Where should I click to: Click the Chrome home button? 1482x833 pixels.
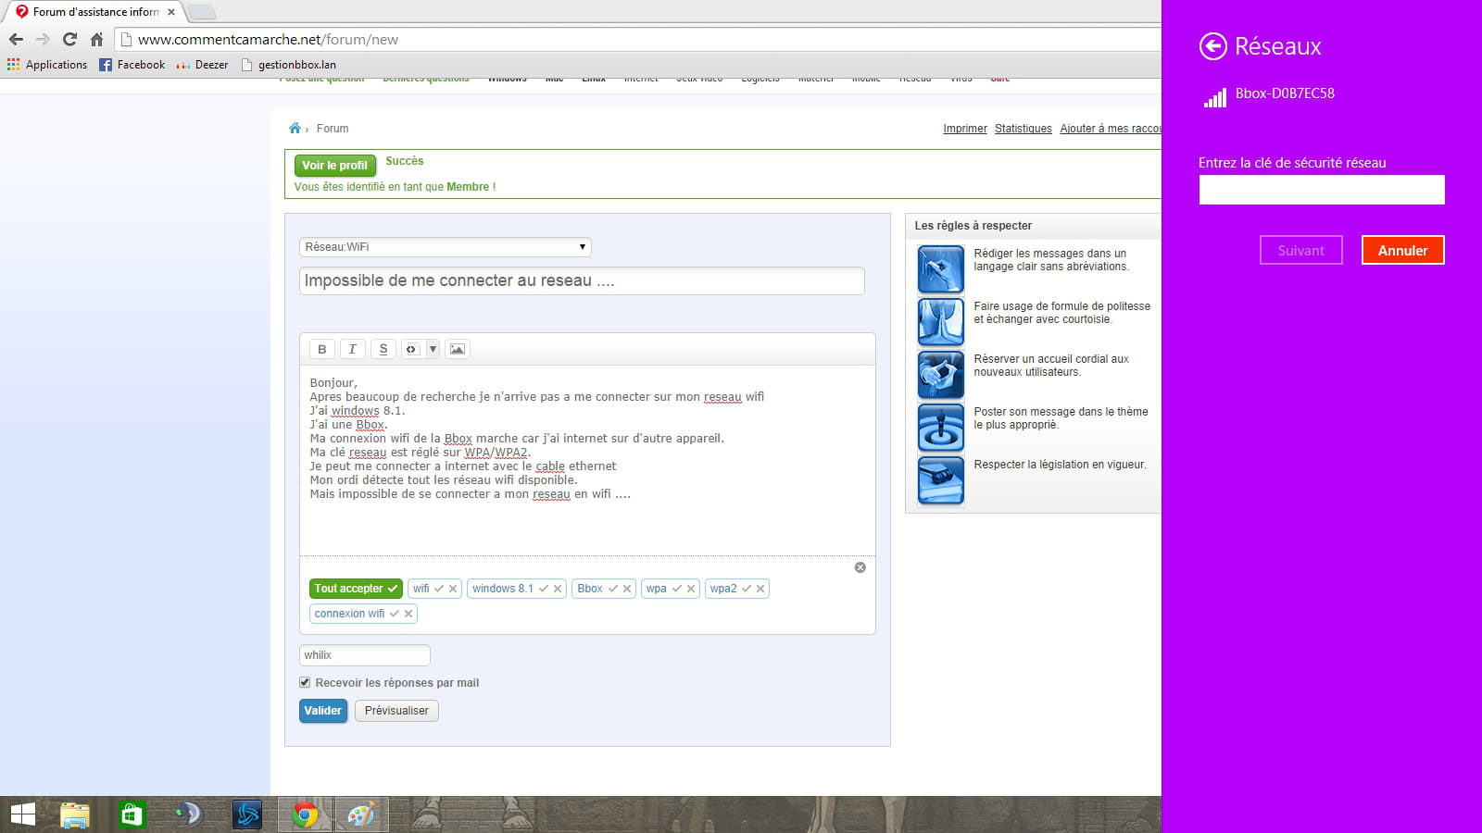96,39
